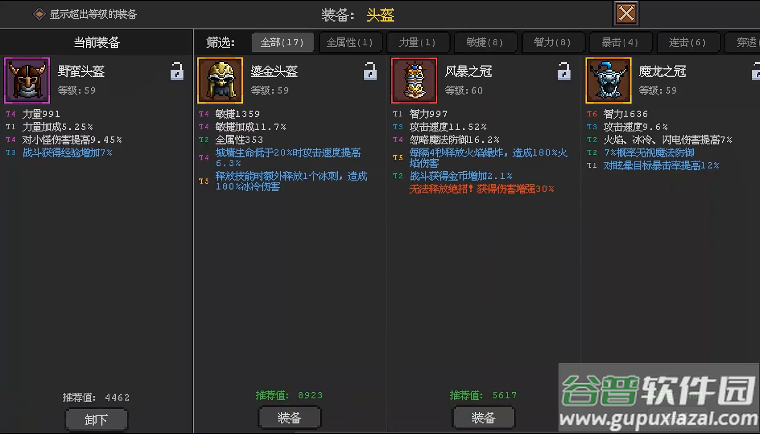
Task: Select the 连击(6) filter tab
Action: click(688, 43)
